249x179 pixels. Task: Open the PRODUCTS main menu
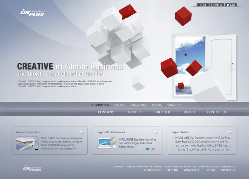(135, 112)
